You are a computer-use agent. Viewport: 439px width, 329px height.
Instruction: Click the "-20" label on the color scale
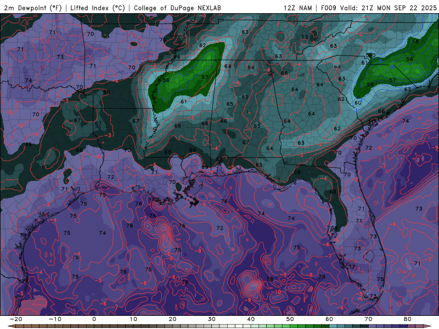[x=16, y=319]
